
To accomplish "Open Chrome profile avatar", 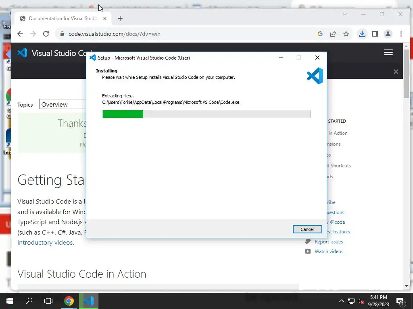I will (388, 34).
